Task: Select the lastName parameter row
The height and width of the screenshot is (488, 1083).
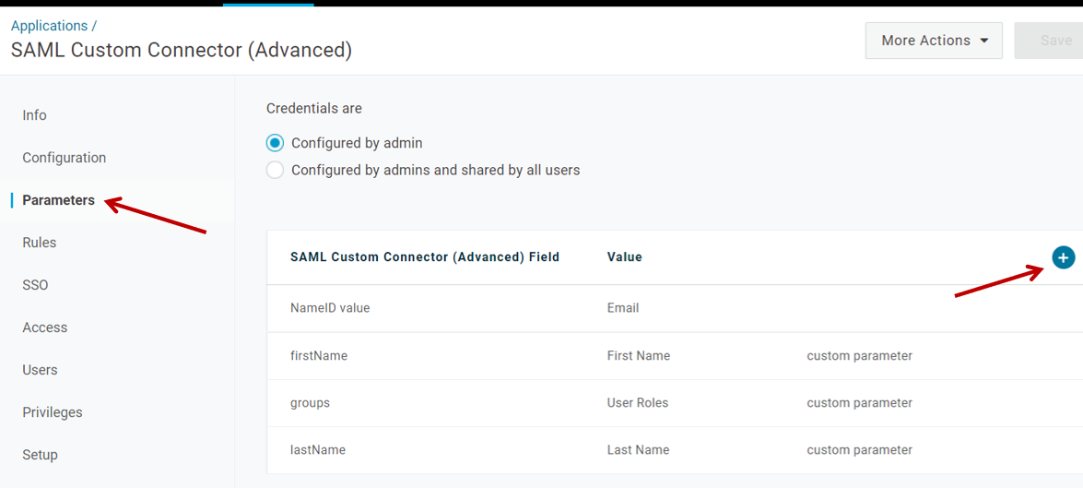Action: [318, 450]
